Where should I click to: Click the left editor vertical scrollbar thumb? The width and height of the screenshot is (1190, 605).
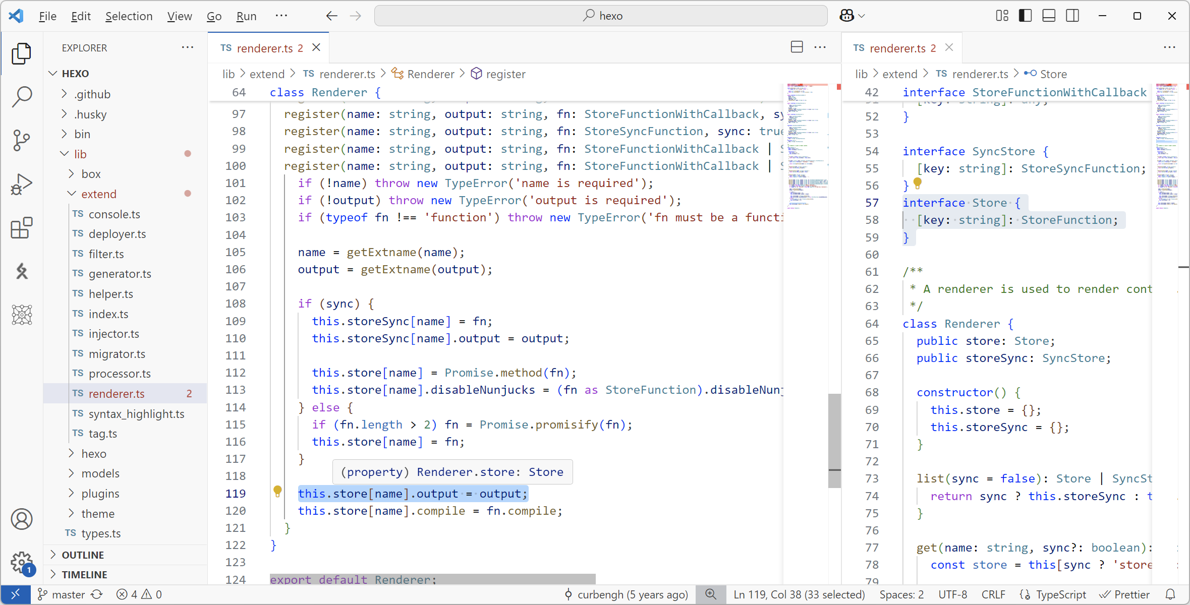834,440
